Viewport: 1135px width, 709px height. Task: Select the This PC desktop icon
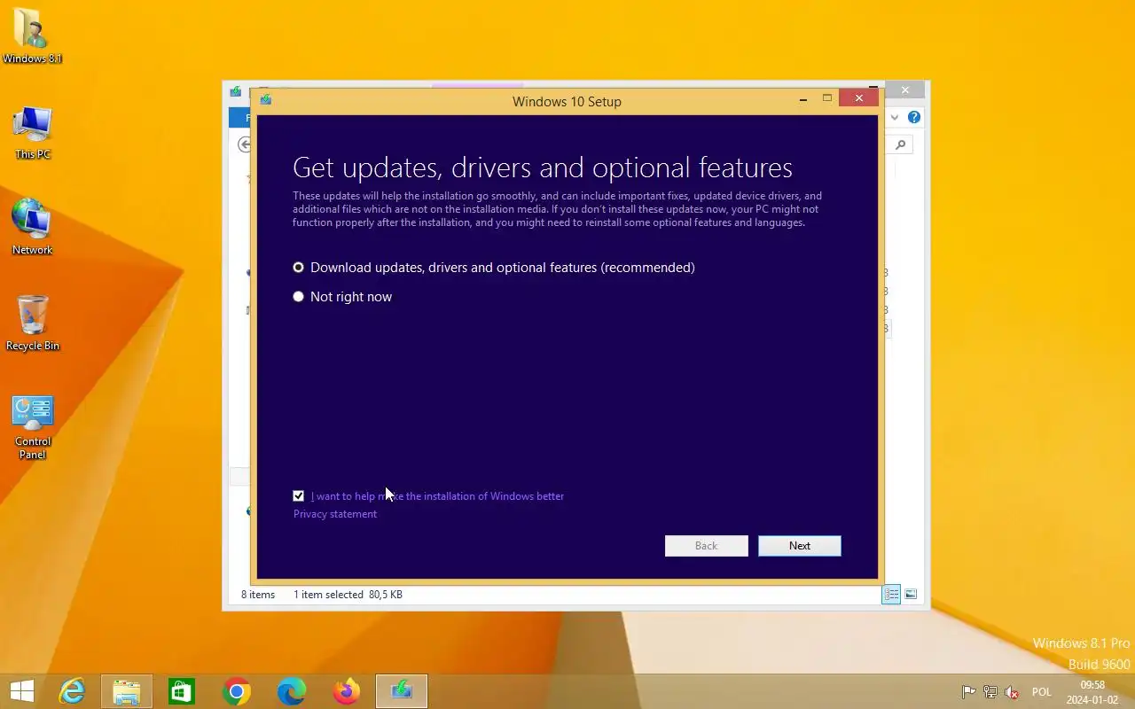coord(33,132)
